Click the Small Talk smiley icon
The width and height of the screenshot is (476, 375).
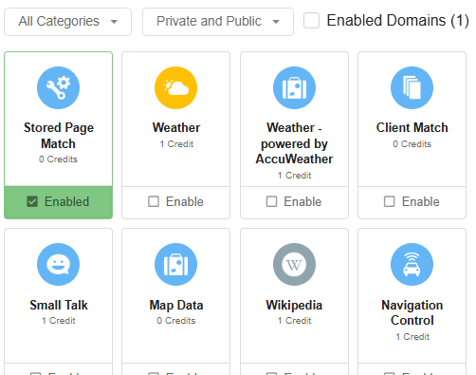[58, 264]
